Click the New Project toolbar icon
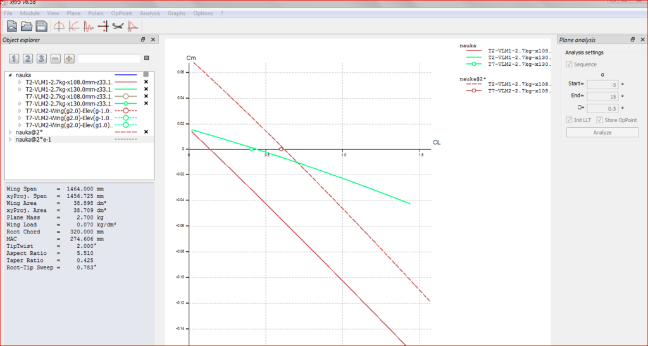Image resolution: width=648 pixels, height=346 pixels. pos(11,26)
